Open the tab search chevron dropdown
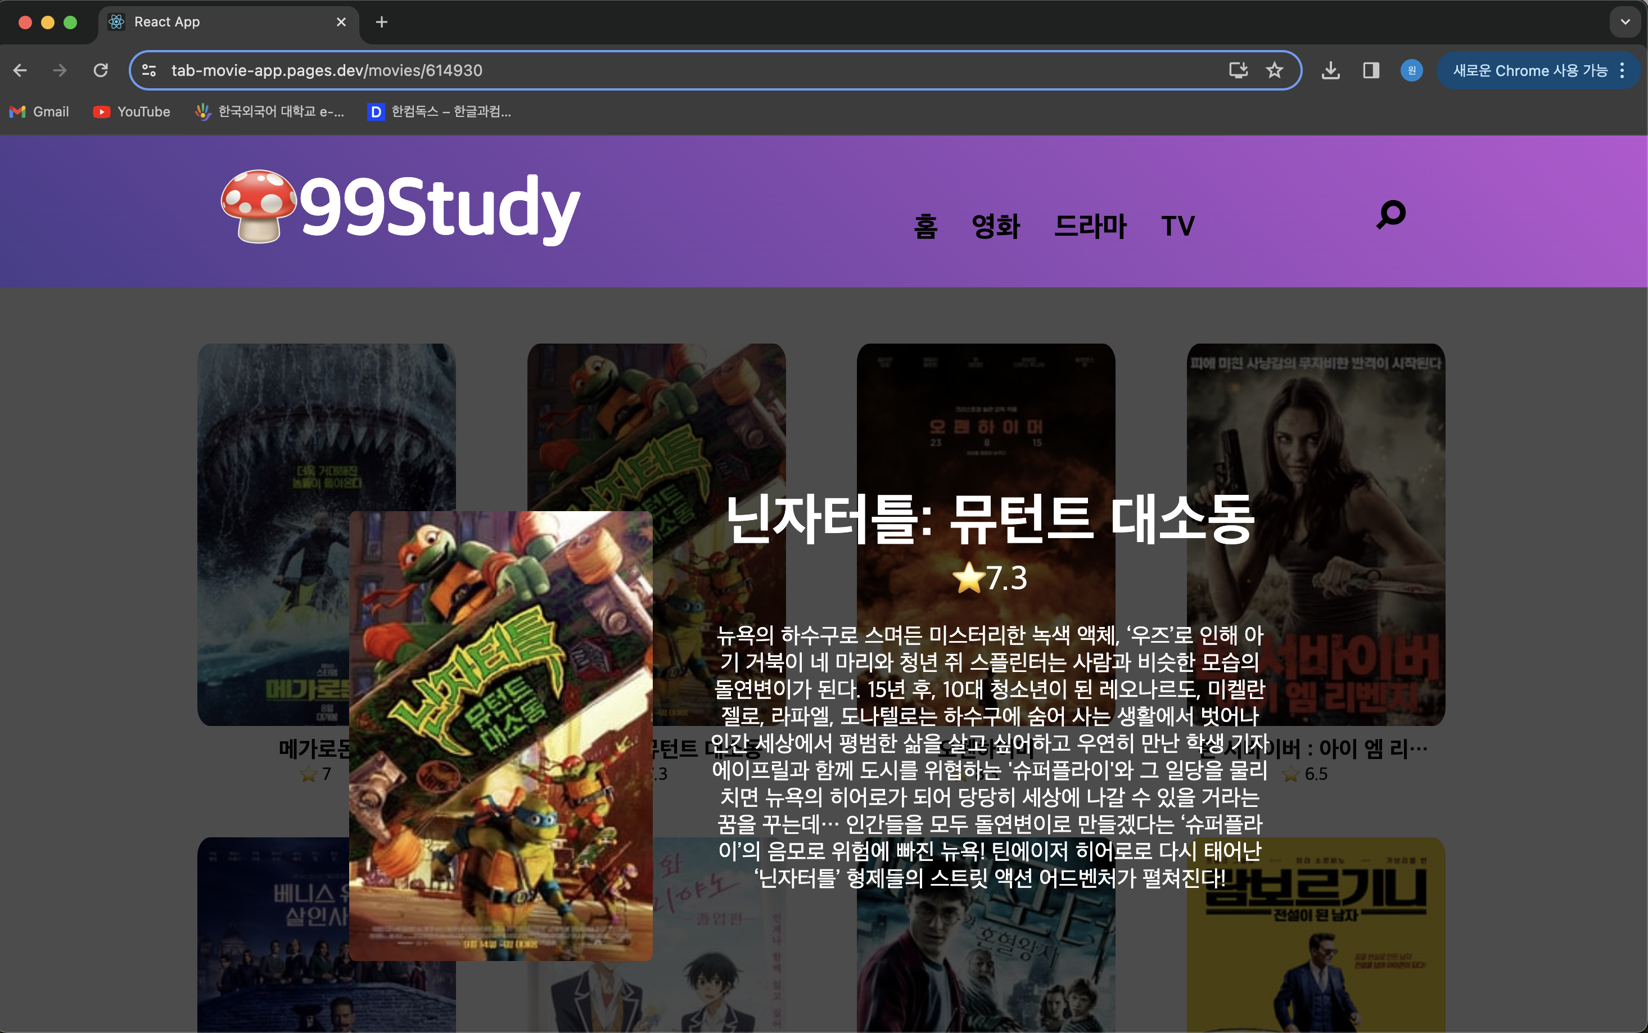The height and width of the screenshot is (1033, 1648). [x=1626, y=22]
